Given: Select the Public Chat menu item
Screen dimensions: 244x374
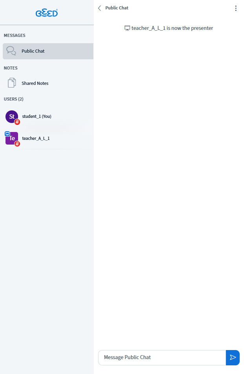Looking at the screenshot, I should click(x=48, y=51).
